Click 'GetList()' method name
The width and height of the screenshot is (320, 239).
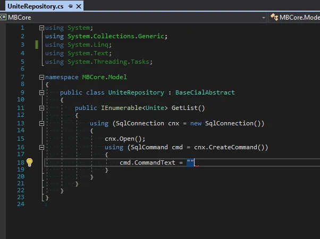tap(188, 108)
